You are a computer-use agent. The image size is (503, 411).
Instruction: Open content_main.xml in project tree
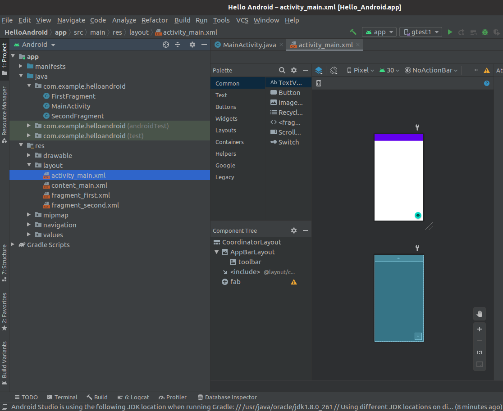(79, 185)
